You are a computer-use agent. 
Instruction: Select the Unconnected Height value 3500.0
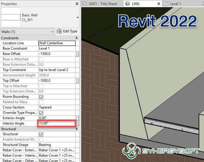(x=57, y=75)
